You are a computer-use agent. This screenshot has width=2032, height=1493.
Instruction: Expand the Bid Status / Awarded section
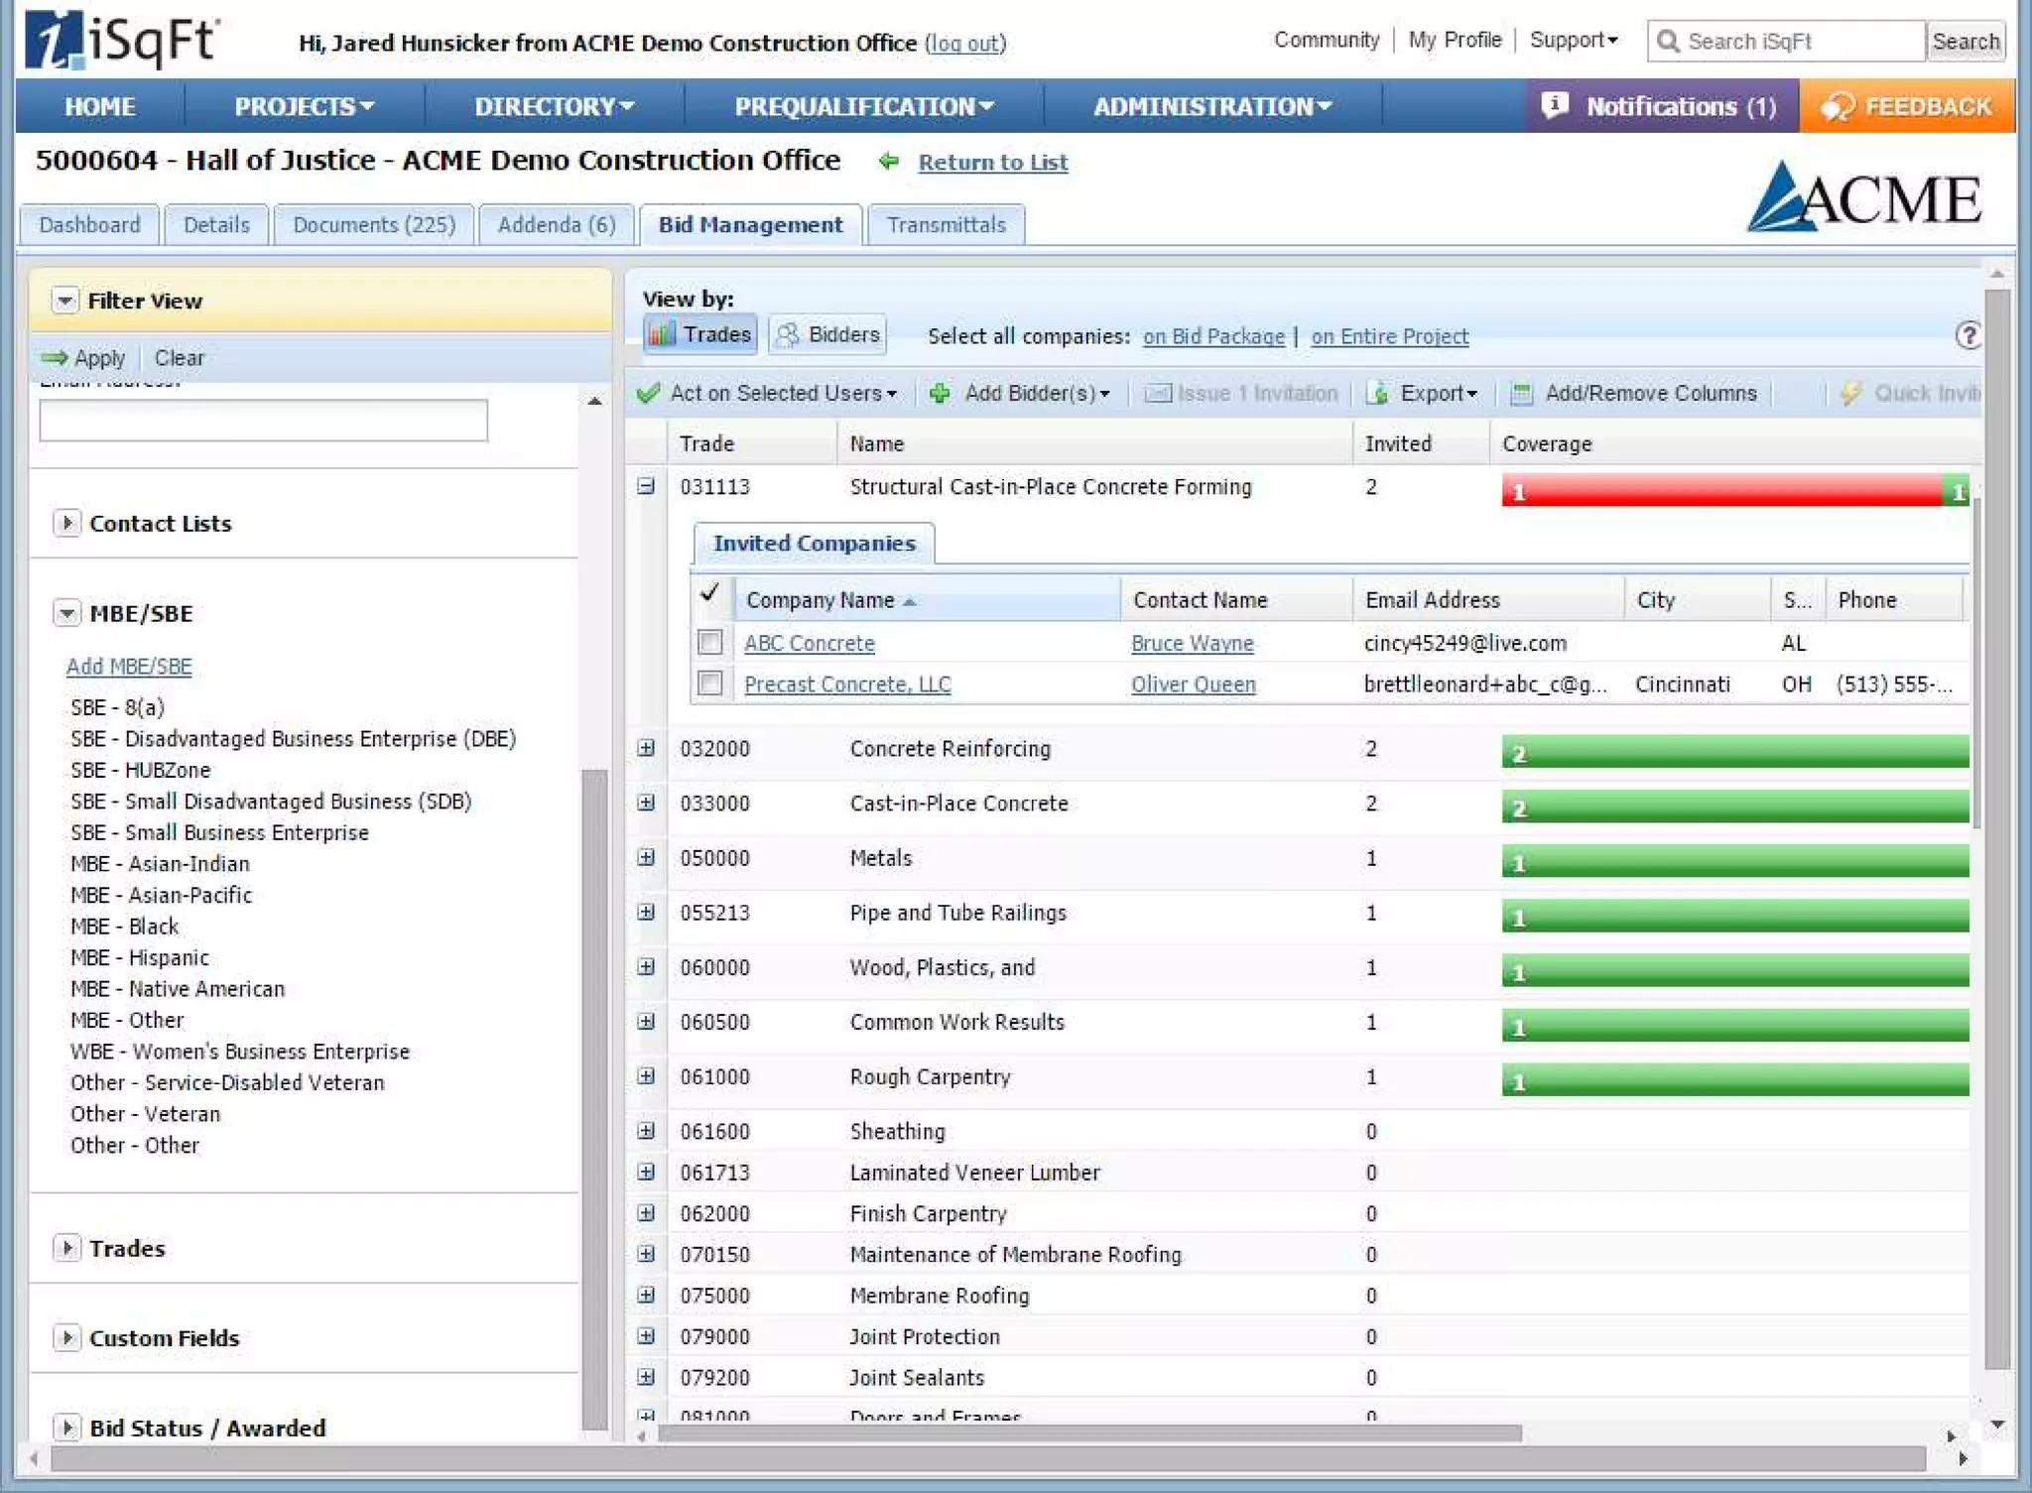click(x=66, y=1427)
